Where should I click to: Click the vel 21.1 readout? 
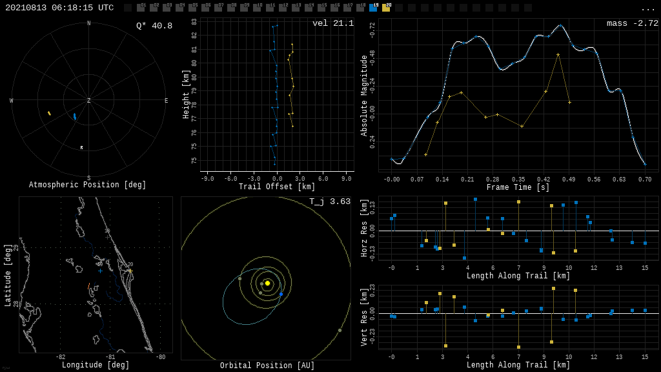pos(333,23)
